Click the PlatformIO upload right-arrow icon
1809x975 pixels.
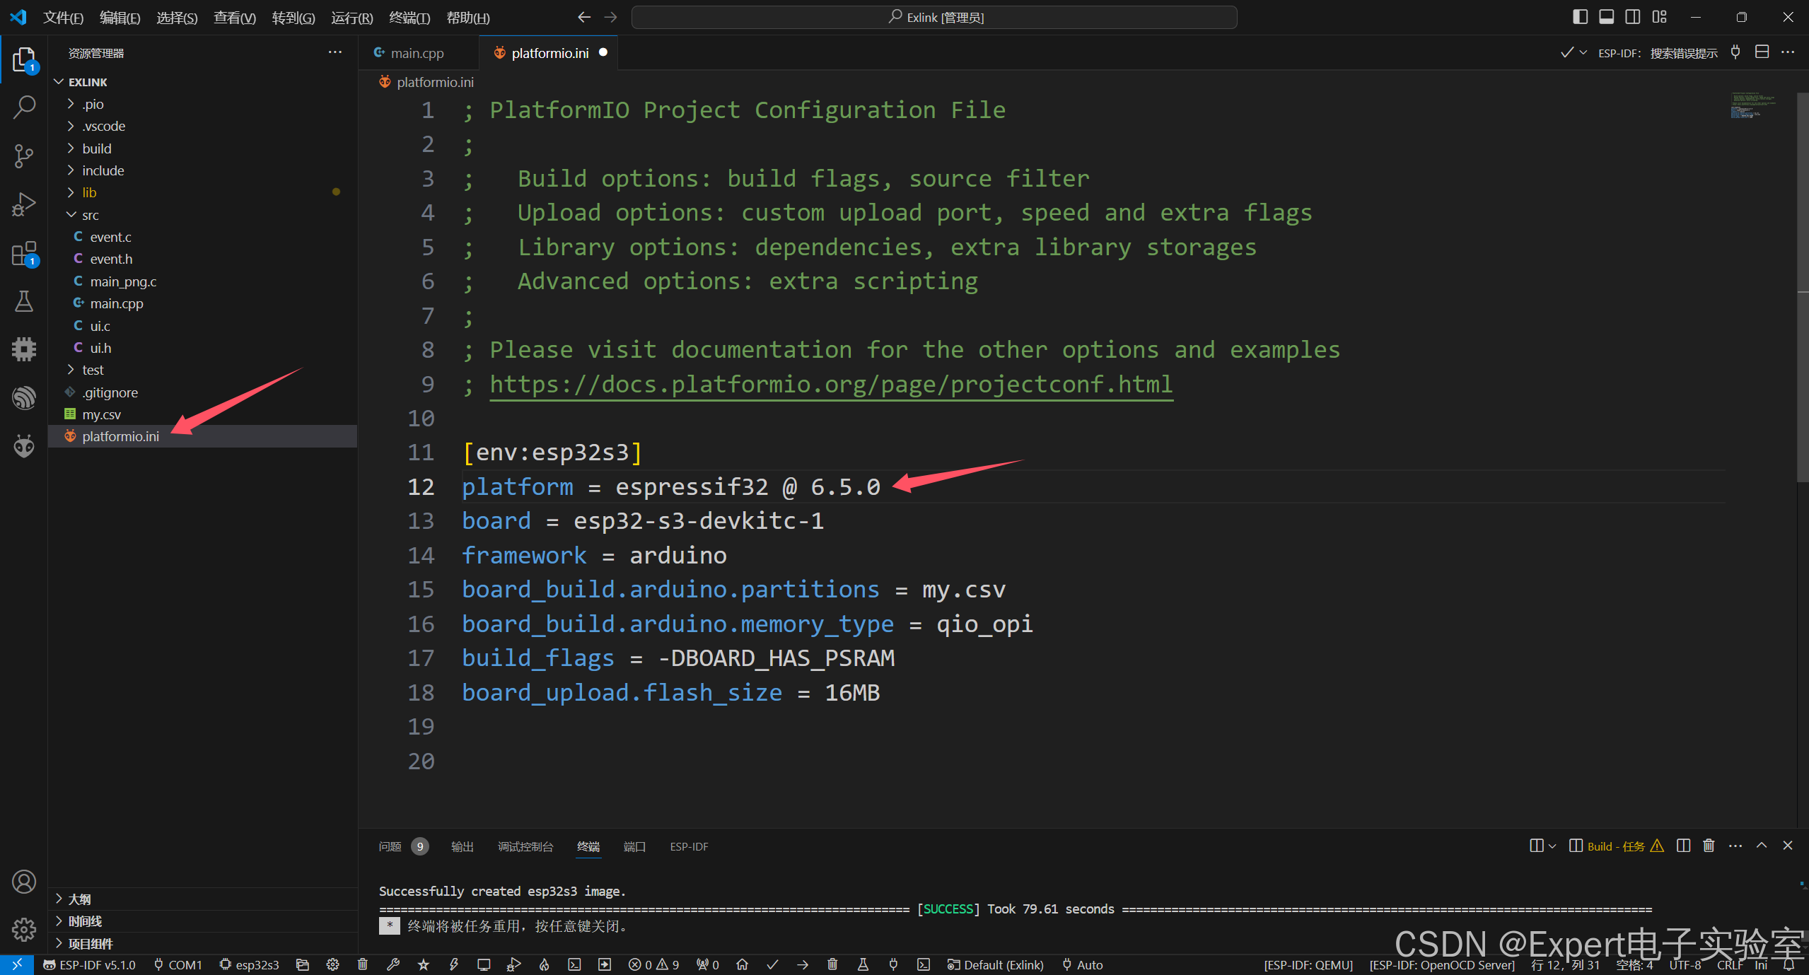(x=803, y=964)
